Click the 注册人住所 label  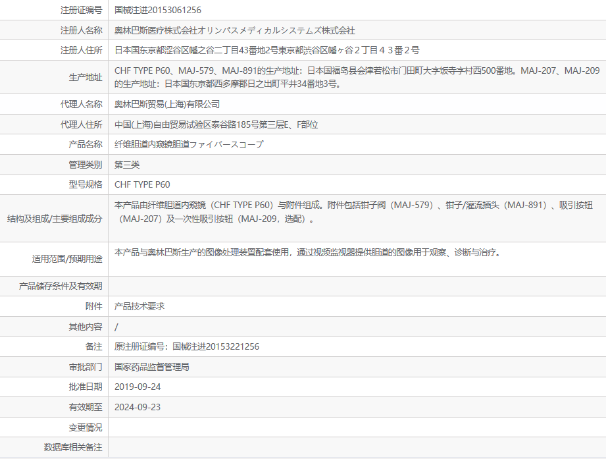81,50
